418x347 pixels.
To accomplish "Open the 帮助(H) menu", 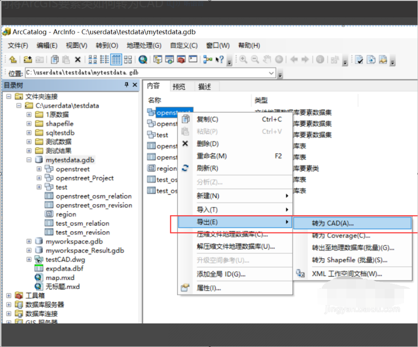I will click(x=249, y=46).
